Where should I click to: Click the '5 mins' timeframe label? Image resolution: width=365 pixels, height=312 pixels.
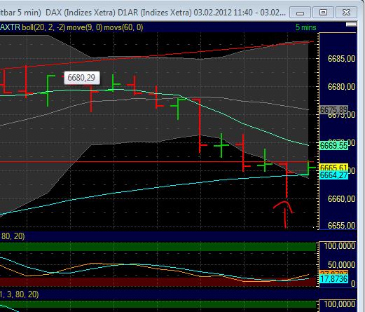click(306, 27)
